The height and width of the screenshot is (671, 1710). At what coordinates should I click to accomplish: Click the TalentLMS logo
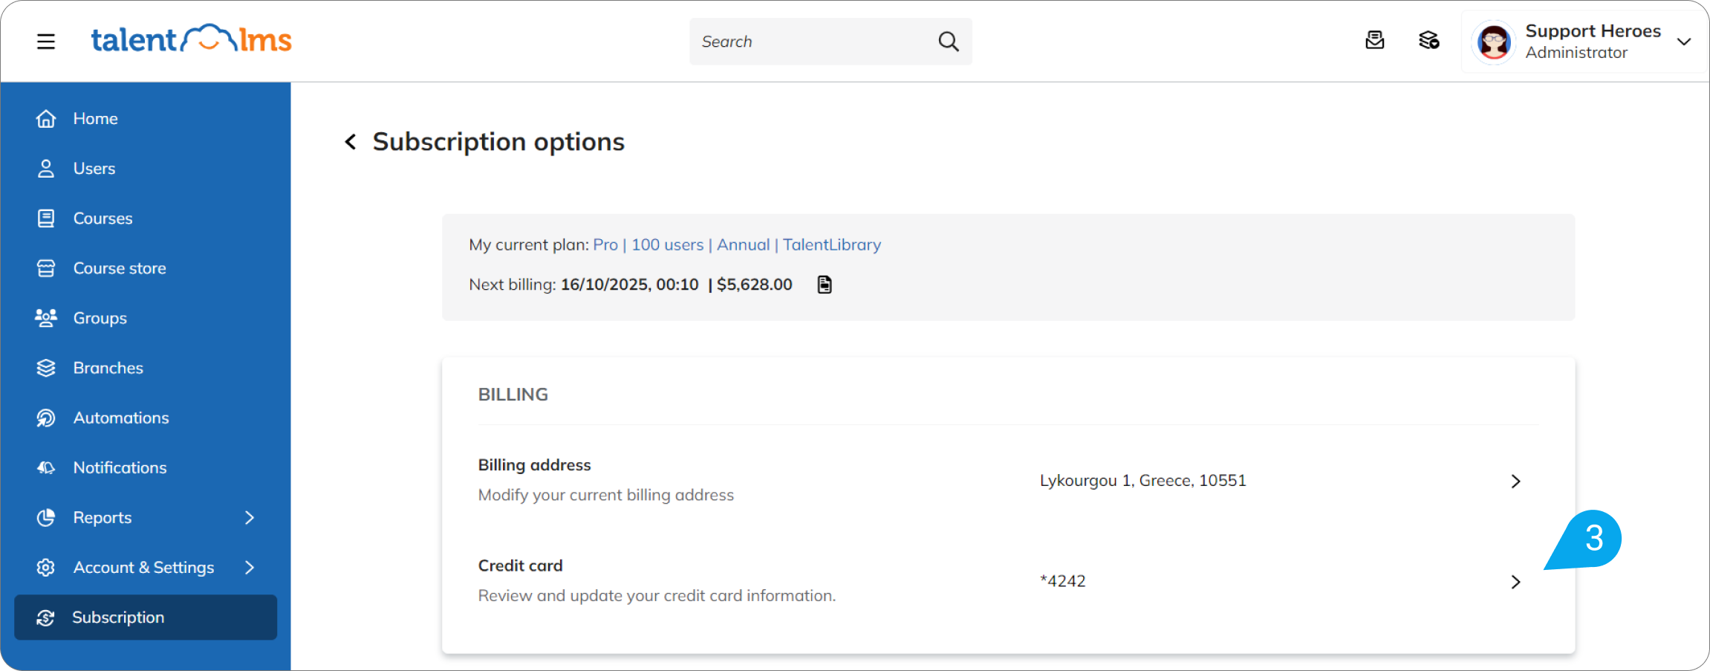pyautogui.click(x=191, y=39)
